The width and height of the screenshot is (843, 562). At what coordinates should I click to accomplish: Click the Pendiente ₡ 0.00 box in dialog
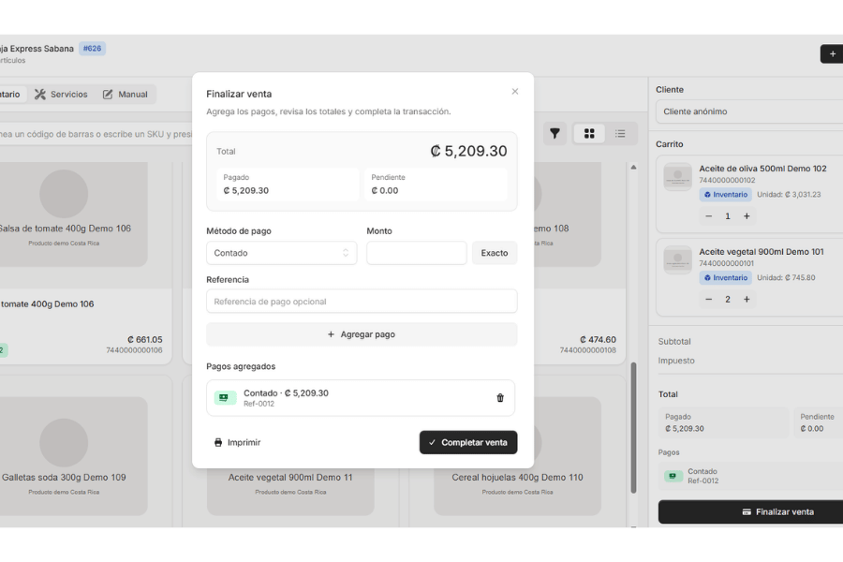click(436, 185)
